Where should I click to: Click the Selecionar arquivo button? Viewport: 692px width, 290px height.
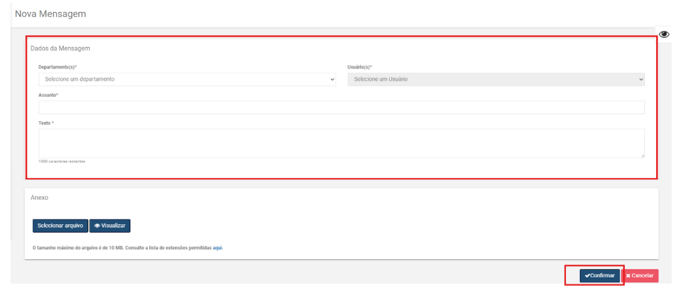coord(60,226)
